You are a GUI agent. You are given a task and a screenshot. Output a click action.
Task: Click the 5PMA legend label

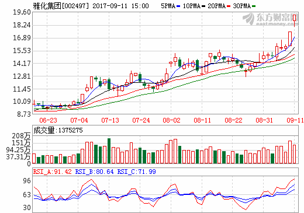click(x=168, y=6)
